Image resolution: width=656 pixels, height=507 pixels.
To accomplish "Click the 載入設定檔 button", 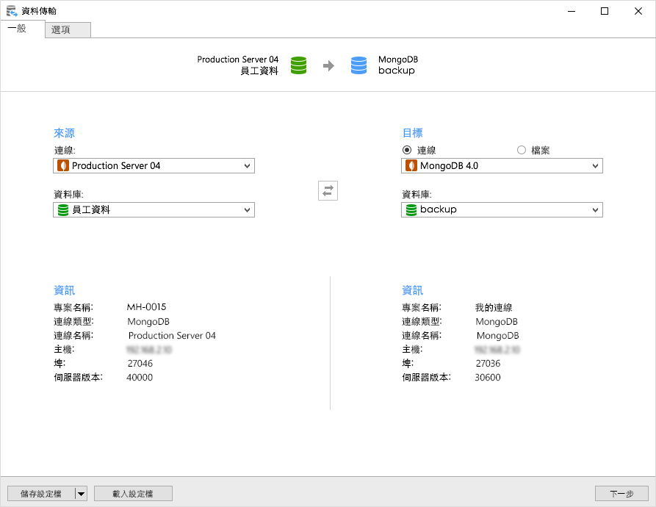I will click(x=133, y=493).
